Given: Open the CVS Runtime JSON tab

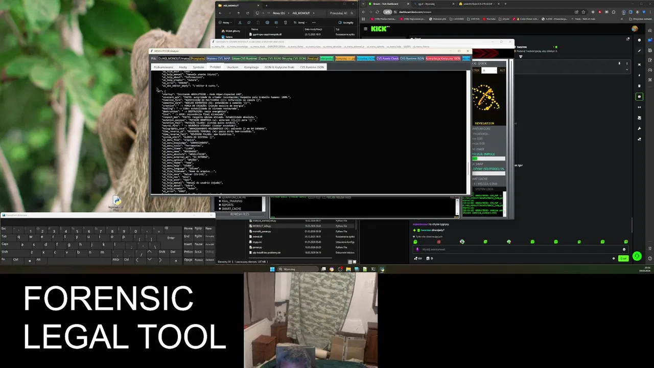Looking at the screenshot, I should pos(312,67).
